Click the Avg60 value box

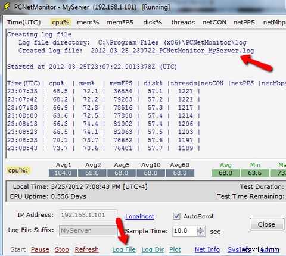[x=180, y=173]
